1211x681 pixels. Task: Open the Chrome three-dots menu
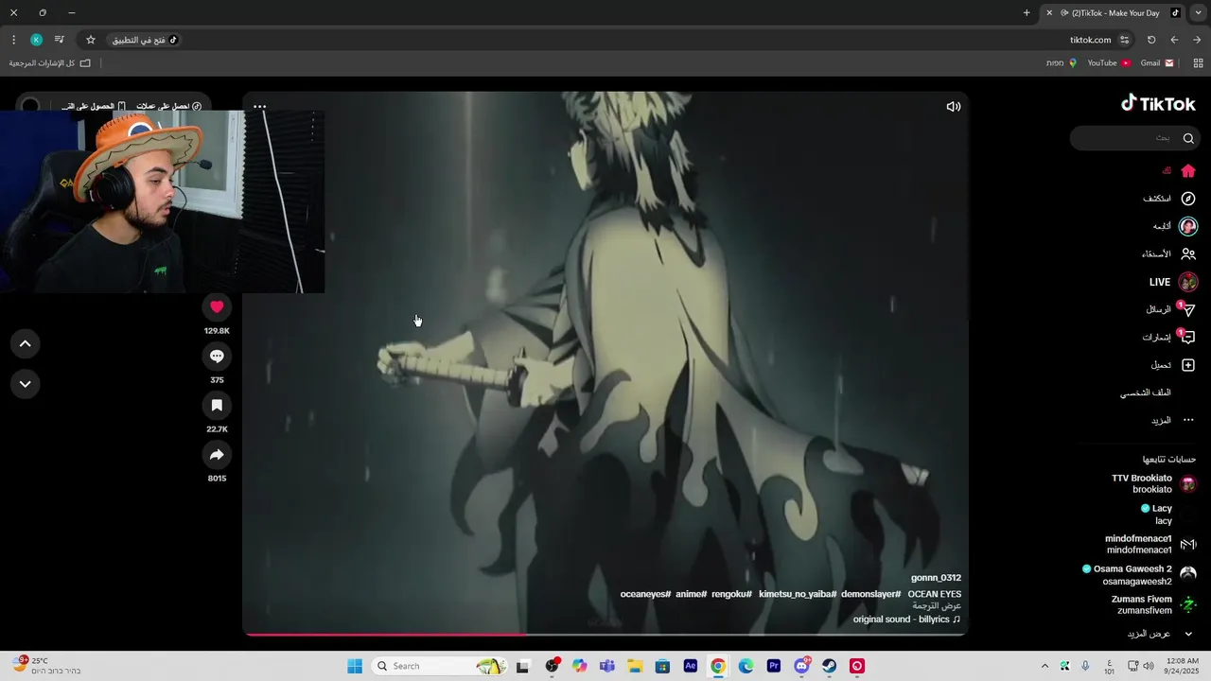coord(13,40)
